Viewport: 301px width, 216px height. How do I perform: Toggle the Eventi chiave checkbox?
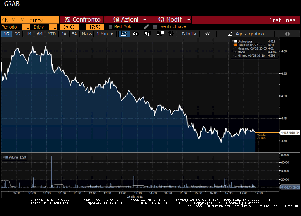(x=155, y=27)
